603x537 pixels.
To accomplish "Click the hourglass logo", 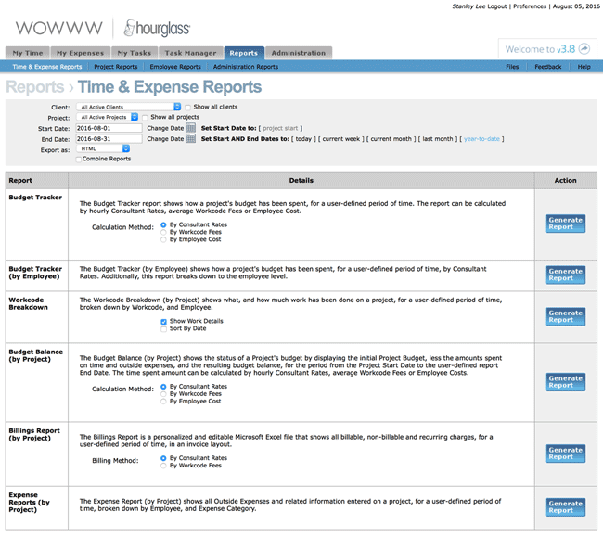I will coord(157,29).
